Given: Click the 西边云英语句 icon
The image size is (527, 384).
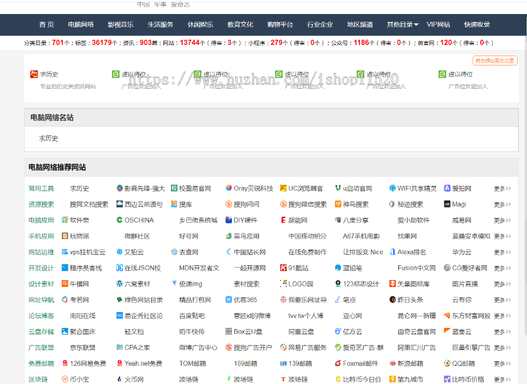Looking at the screenshot, I should (119, 204).
